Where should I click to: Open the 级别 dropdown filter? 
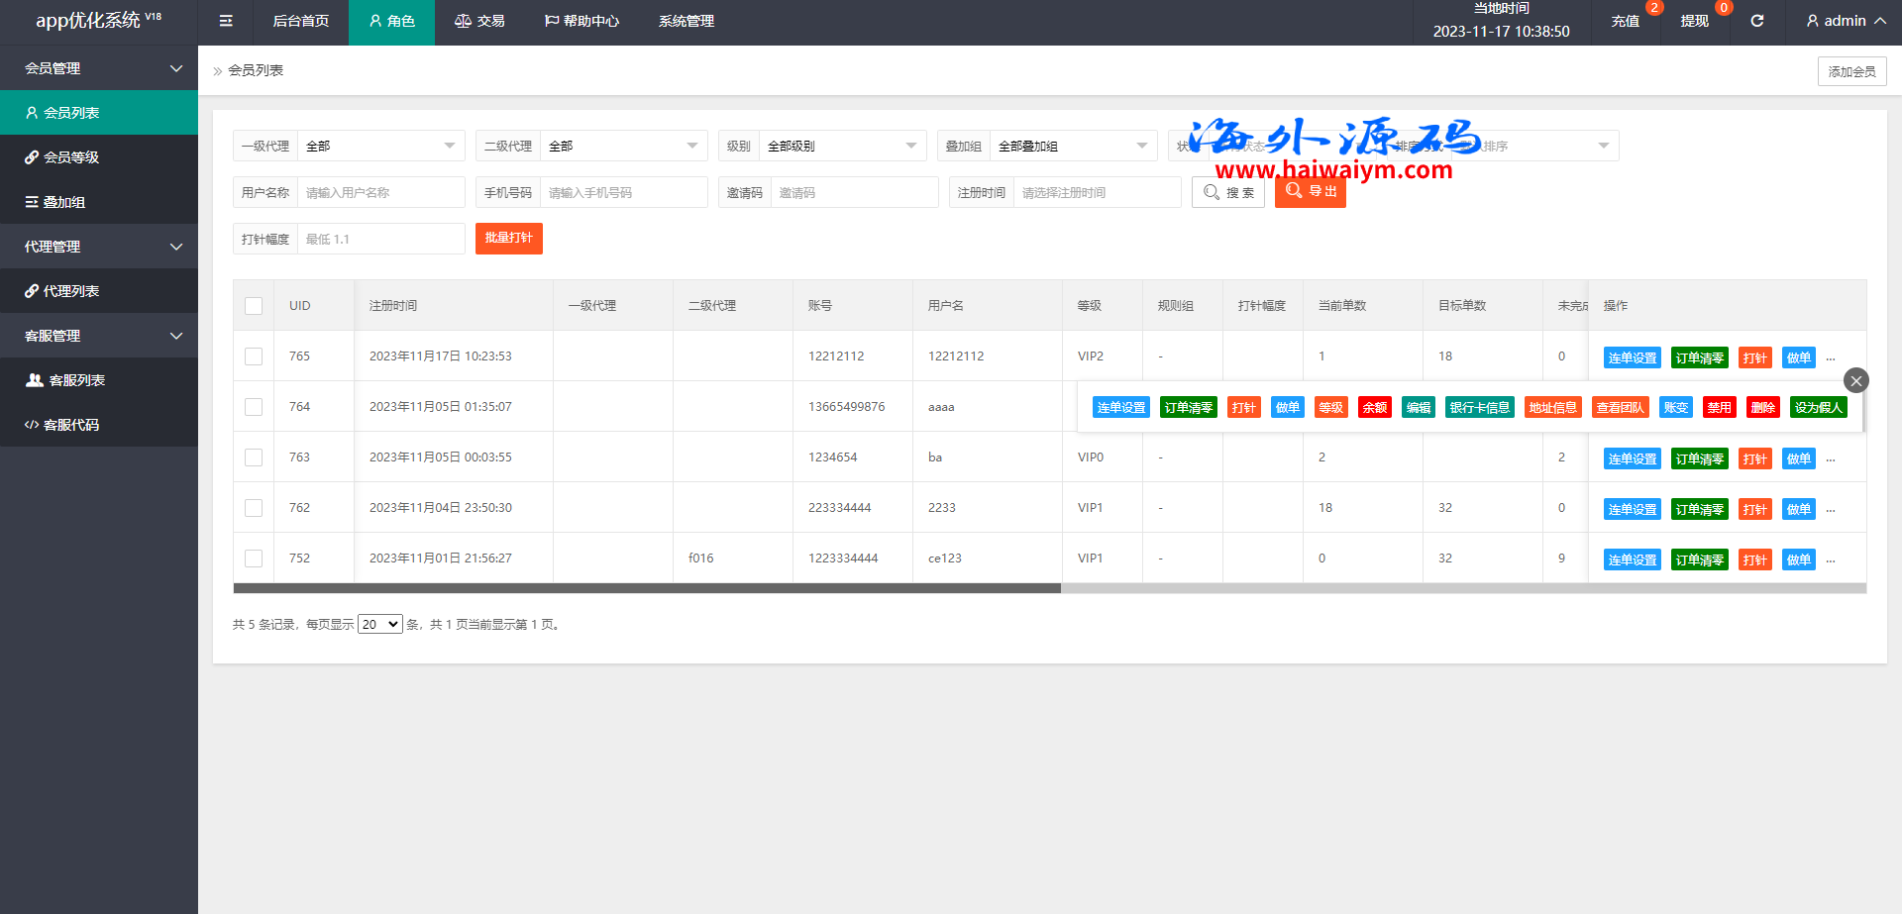click(x=842, y=147)
